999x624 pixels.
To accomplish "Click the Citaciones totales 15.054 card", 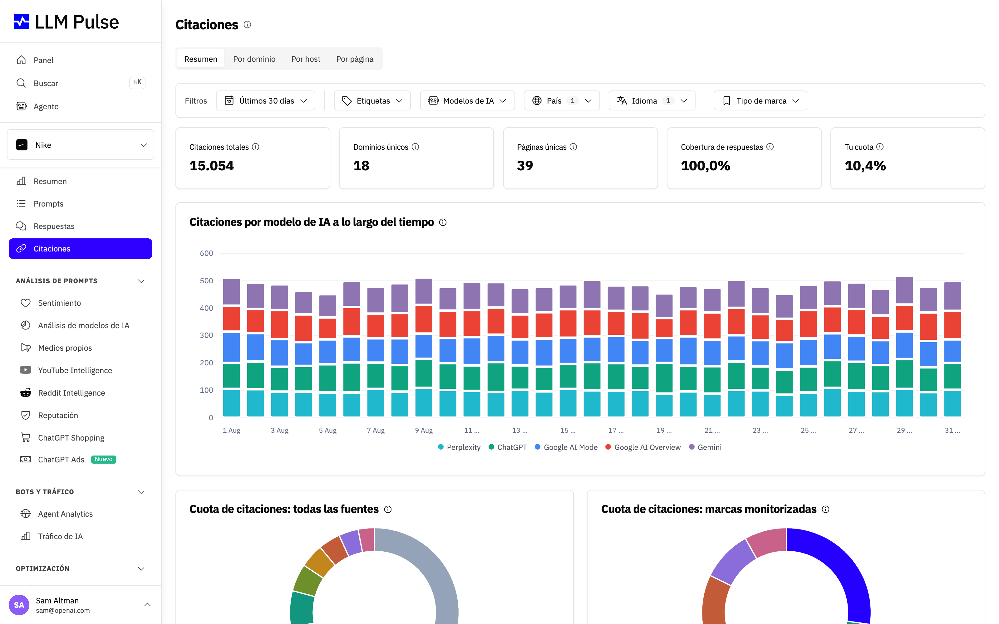I will [253, 158].
